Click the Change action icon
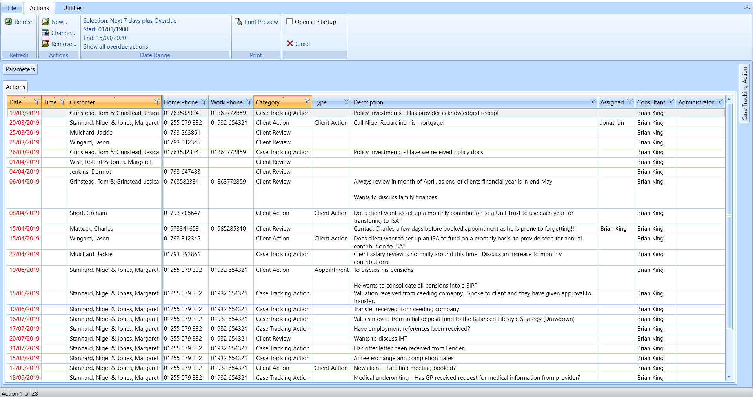 tap(45, 33)
